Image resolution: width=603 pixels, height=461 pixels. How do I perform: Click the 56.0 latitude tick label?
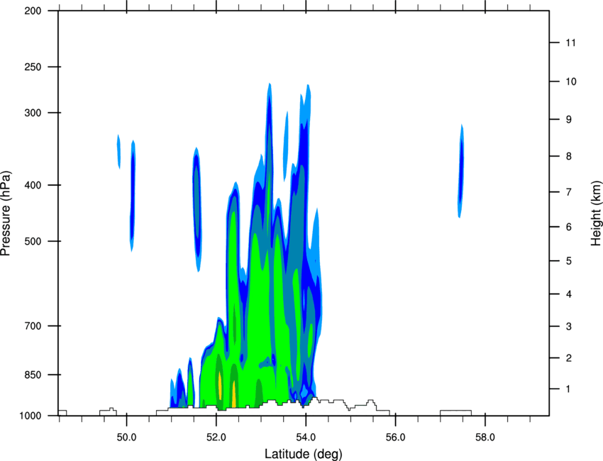click(395, 438)
